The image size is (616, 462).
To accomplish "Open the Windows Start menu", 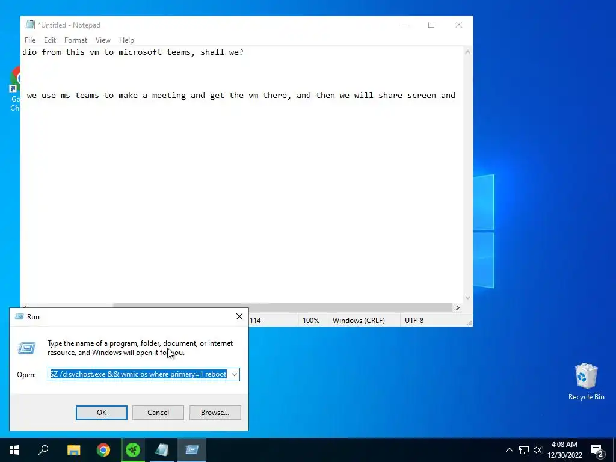I will [x=14, y=450].
